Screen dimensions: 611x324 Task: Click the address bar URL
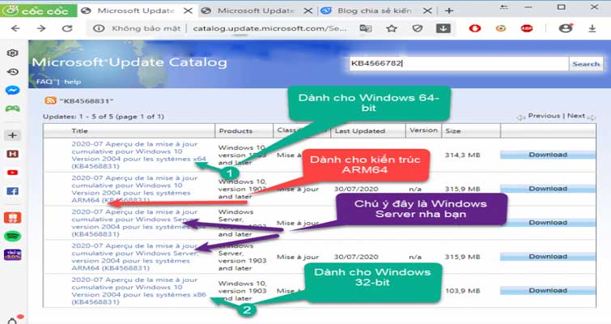[x=269, y=28]
